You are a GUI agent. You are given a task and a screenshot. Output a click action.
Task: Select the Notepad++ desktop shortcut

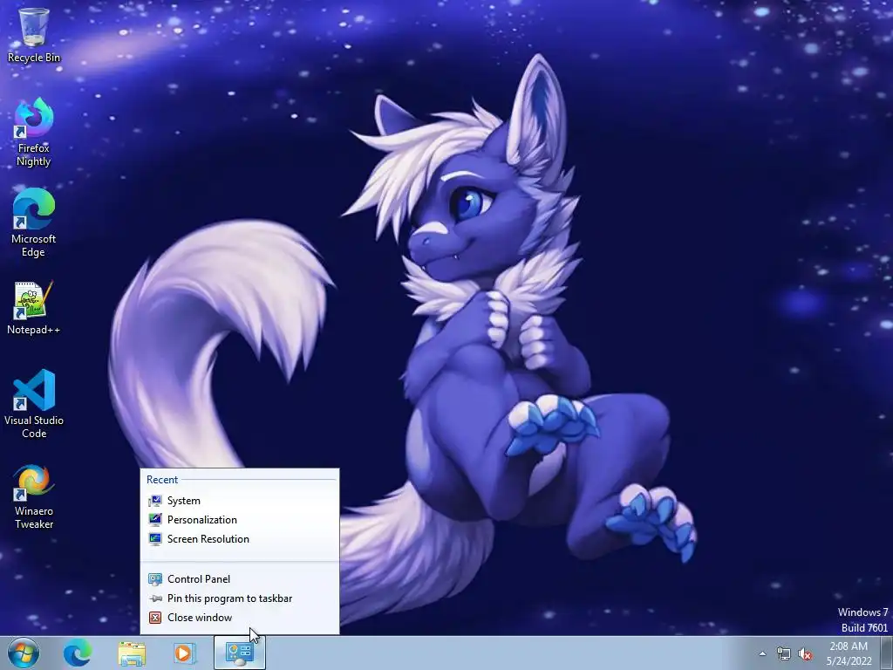point(34,308)
